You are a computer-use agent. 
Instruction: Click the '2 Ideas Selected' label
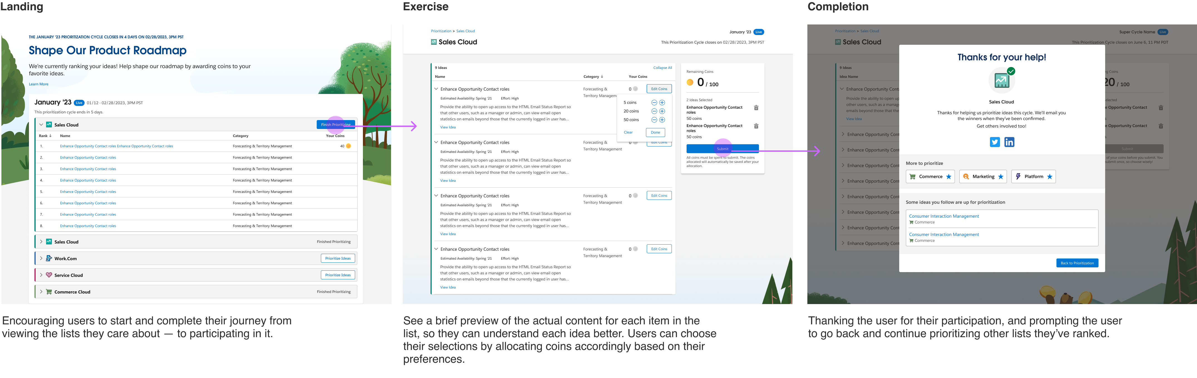[699, 100]
